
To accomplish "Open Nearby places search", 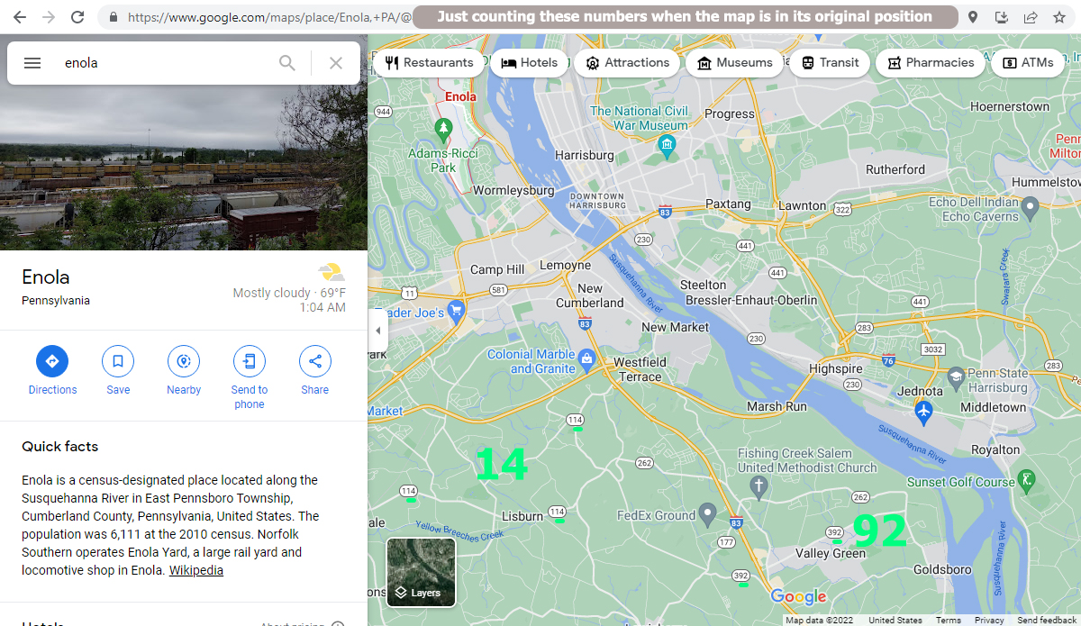I will (184, 361).
